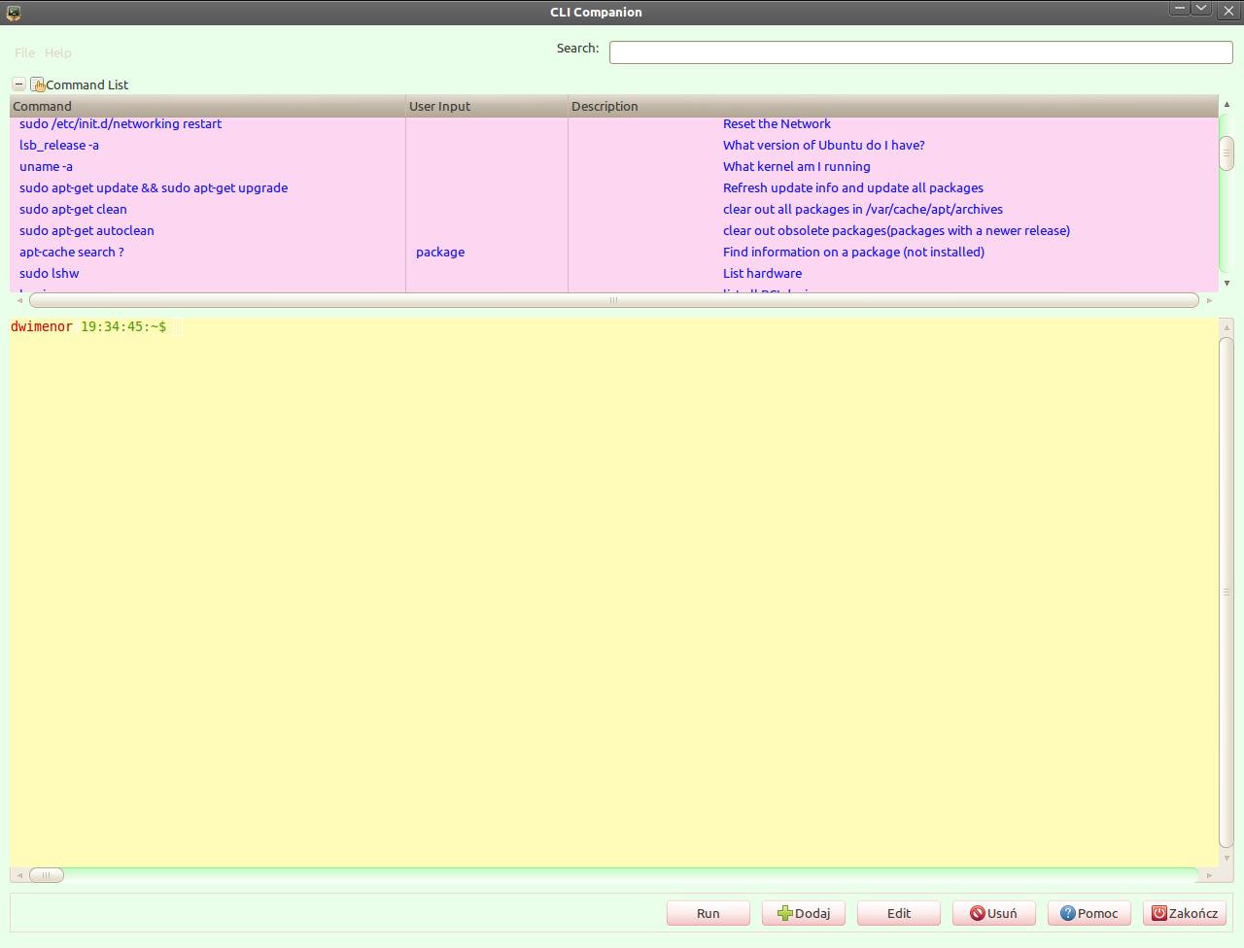This screenshot has width=1244, height=948.
Task: Click 'What kernel am I running' description
Action: (x=797, y=166)
